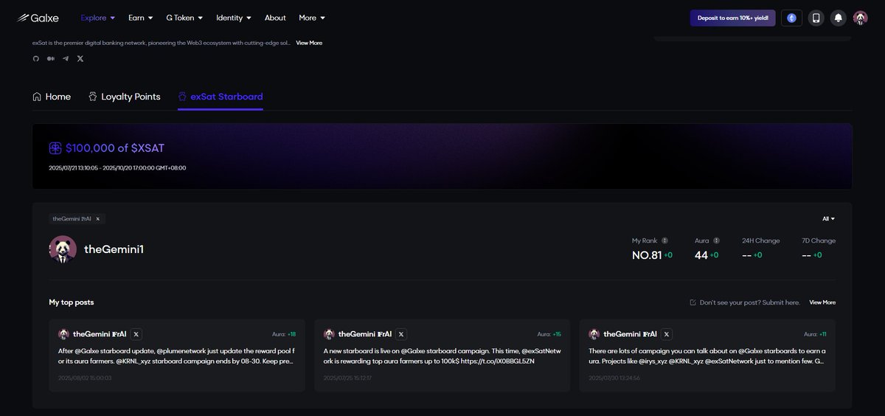Click the info icon beside My Rank

(664, 240)
